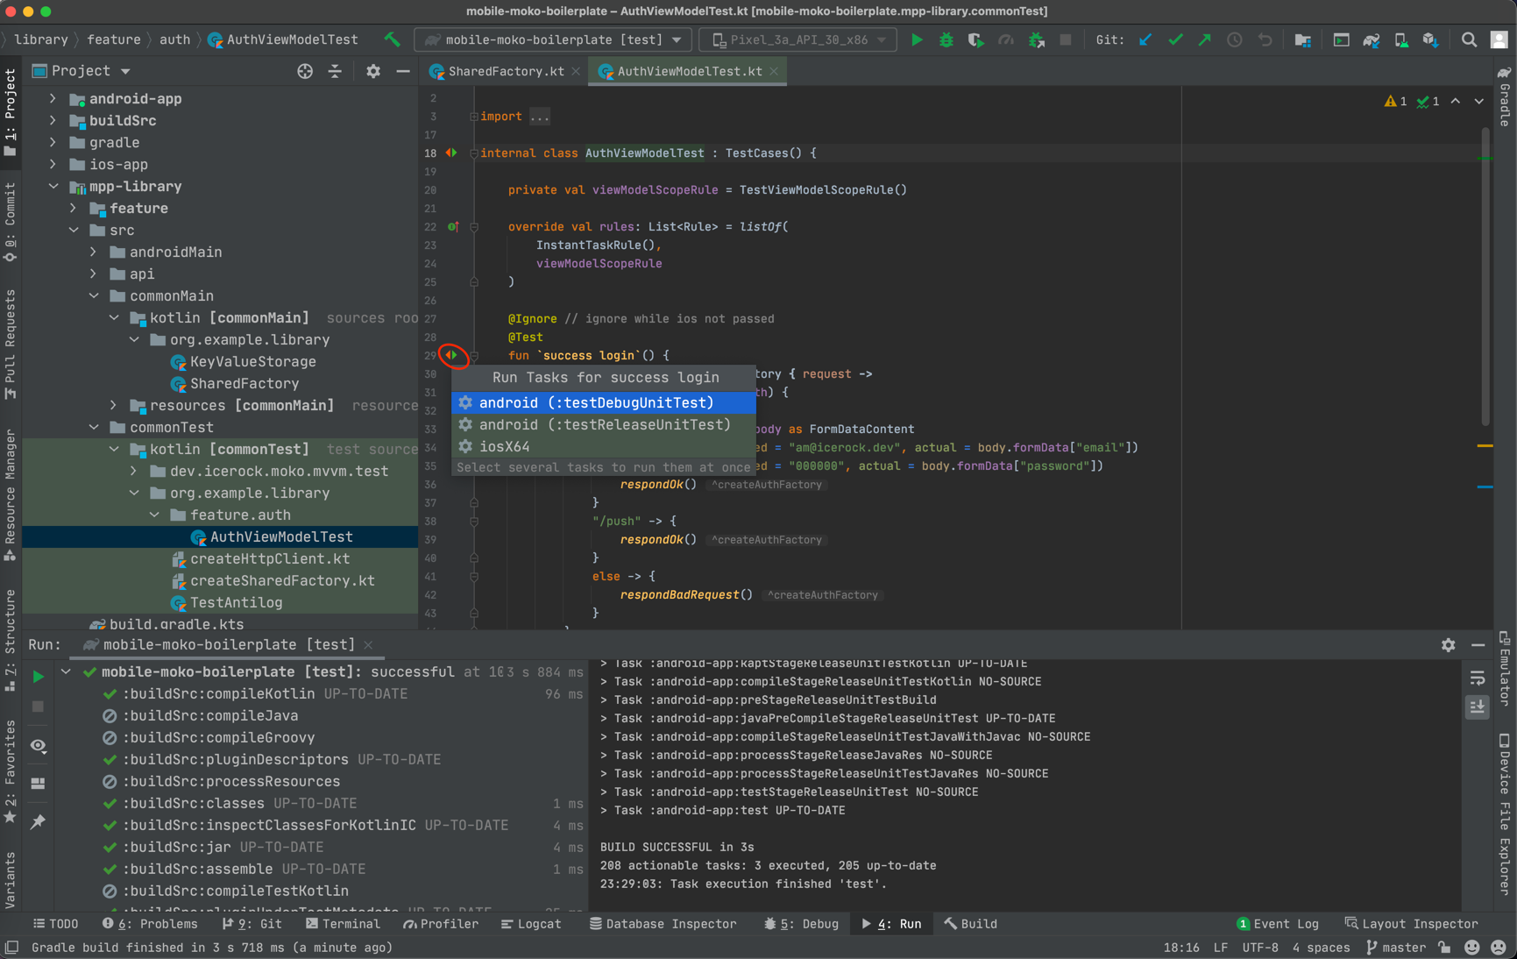Open Project panel settings gear

[373, 71]
